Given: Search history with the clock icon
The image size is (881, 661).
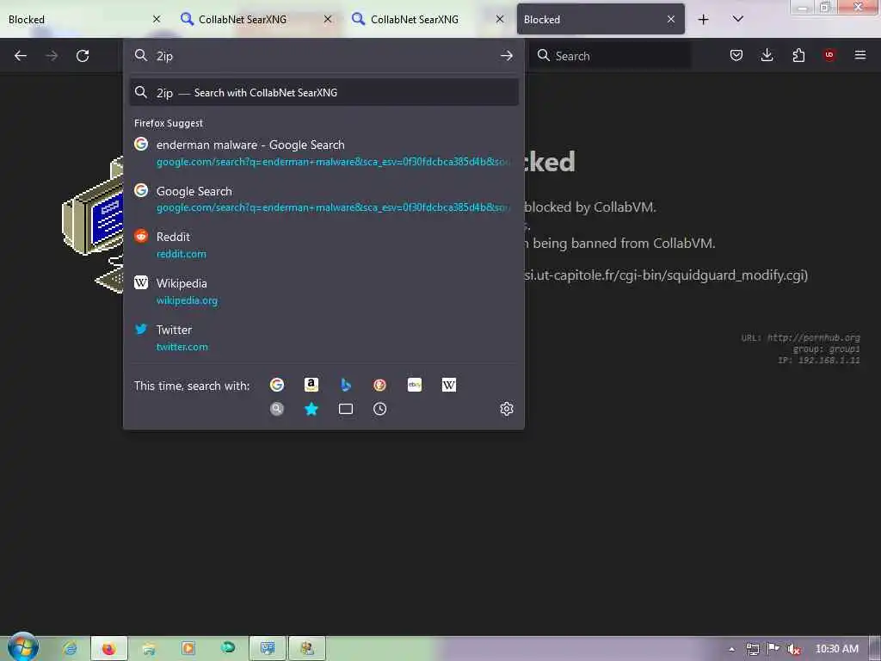Looking at the screenshot, I should click(x=379, y=409).
